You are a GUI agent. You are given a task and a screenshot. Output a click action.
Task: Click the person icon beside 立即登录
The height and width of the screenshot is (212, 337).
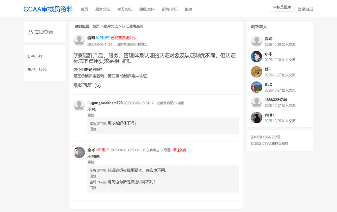coord(30,32)
